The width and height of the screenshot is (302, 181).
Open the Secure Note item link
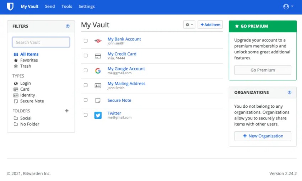[119, 100]
